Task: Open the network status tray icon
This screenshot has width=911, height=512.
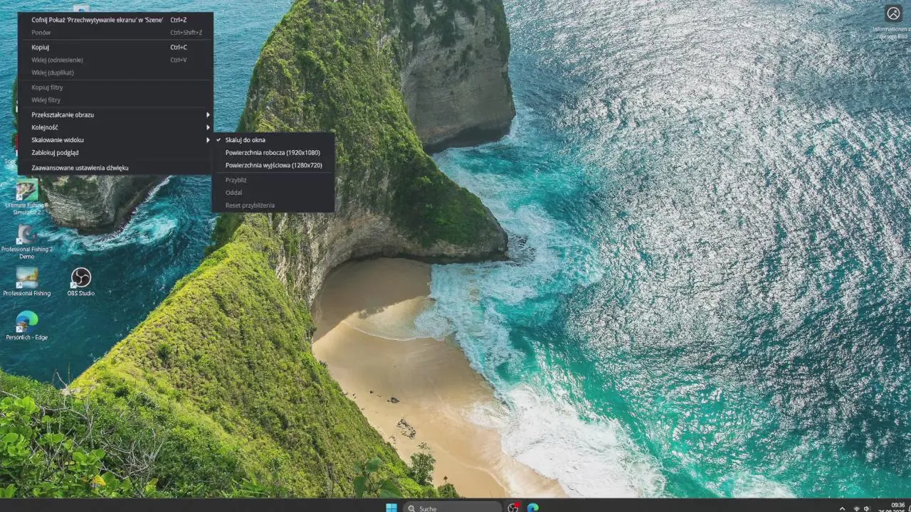Action: tap(856, 508)
